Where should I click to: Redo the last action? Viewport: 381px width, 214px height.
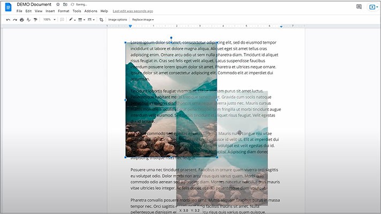[15, 20]
